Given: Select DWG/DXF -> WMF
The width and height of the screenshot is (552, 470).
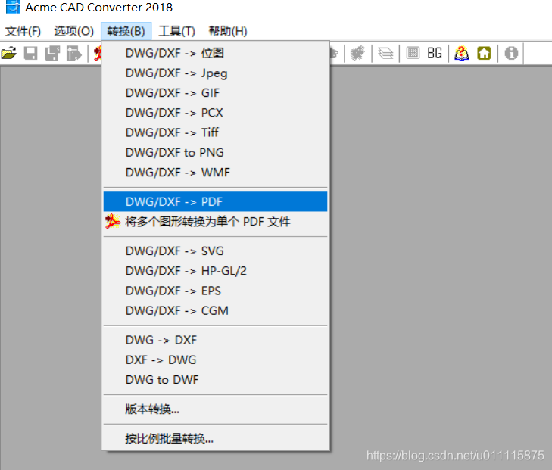Looking at the screenshot, I should click(215, 173).
